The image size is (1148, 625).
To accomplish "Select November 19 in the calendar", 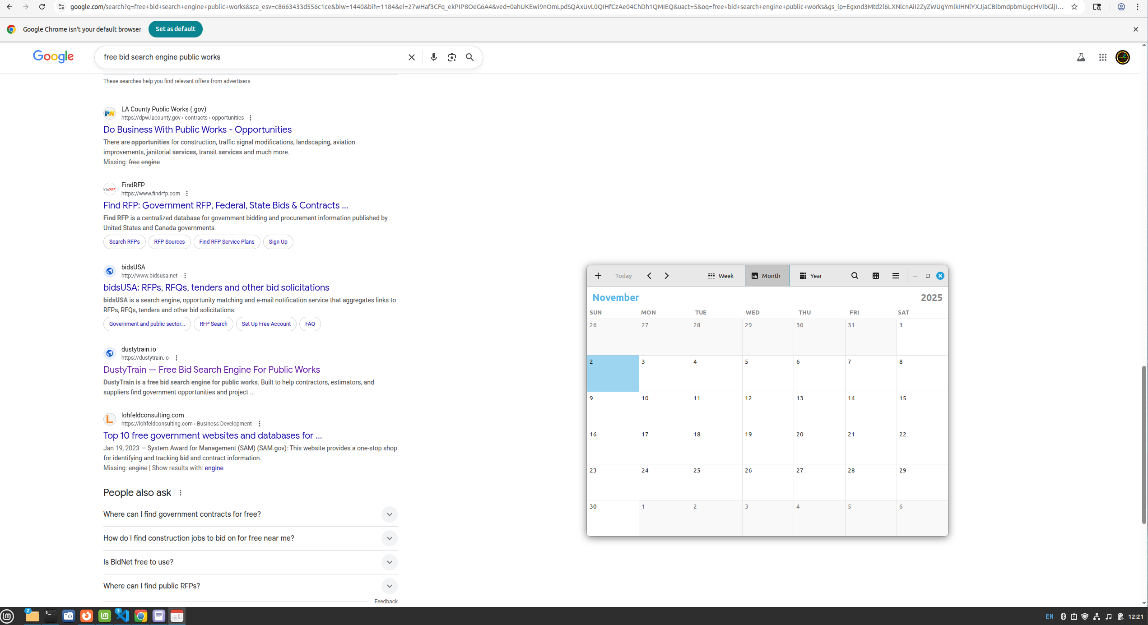I will pyautogui.click(x=767, y=445).
